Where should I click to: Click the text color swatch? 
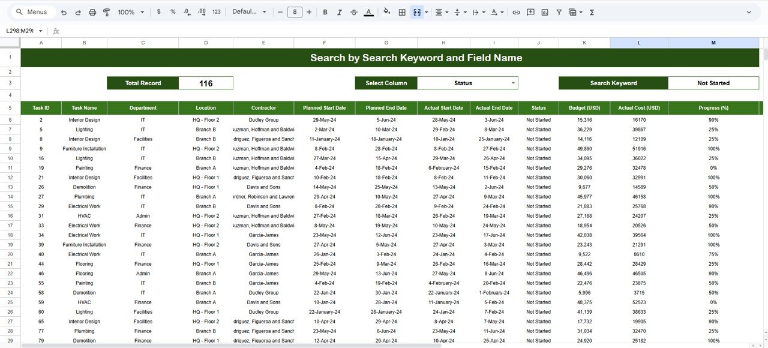(368, 12)
